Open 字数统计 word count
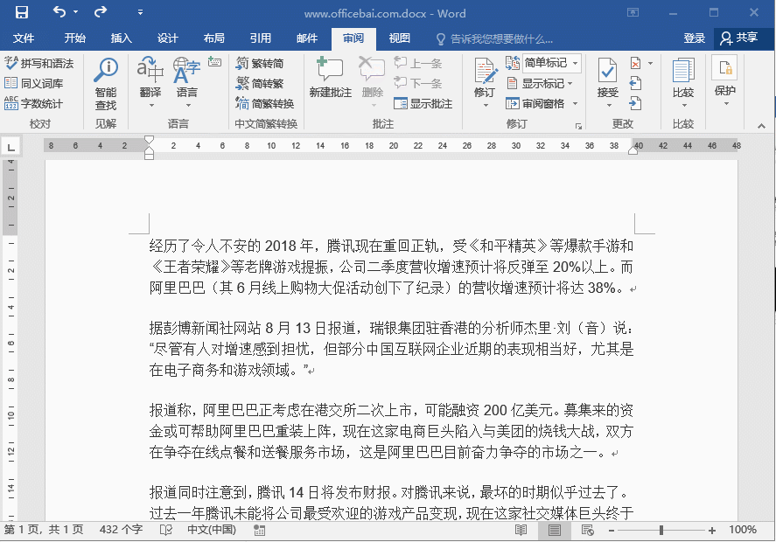 [33, 103]
